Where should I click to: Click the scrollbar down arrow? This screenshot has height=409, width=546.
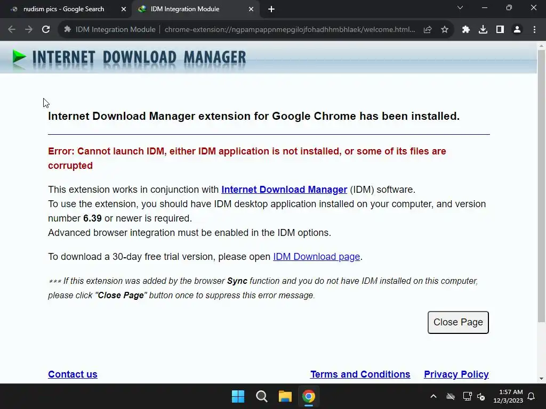tap(541, 379)
